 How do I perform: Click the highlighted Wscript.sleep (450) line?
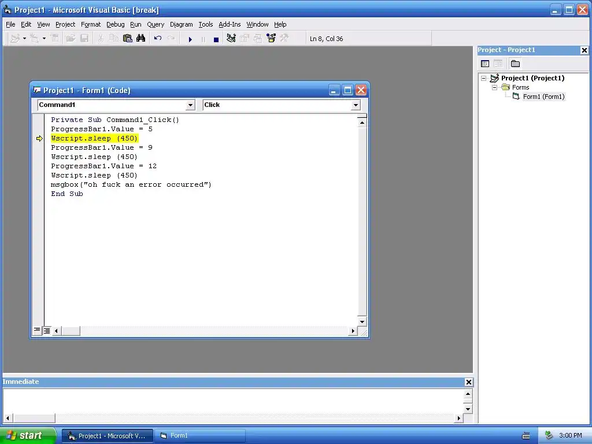[94, 138]
